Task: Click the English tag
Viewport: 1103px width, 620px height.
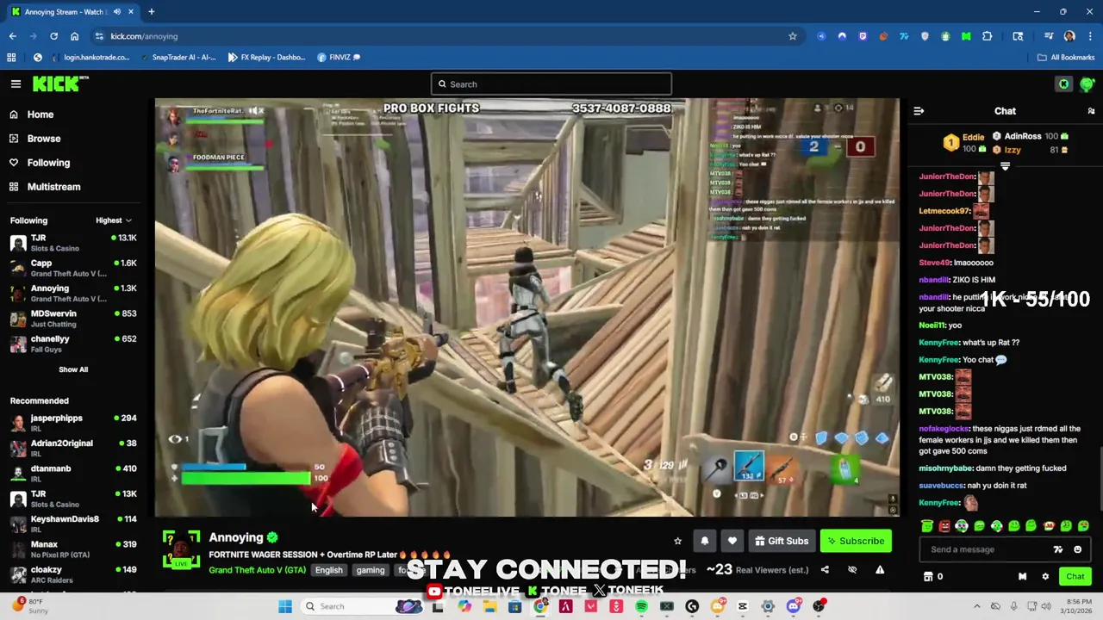Action: (328, 570)
